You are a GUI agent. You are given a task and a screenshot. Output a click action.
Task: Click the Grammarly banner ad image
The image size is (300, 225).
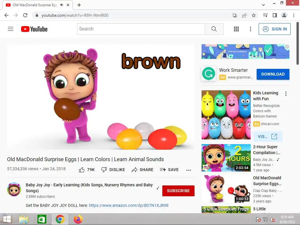pyautogui.click(x=245, y=52)
